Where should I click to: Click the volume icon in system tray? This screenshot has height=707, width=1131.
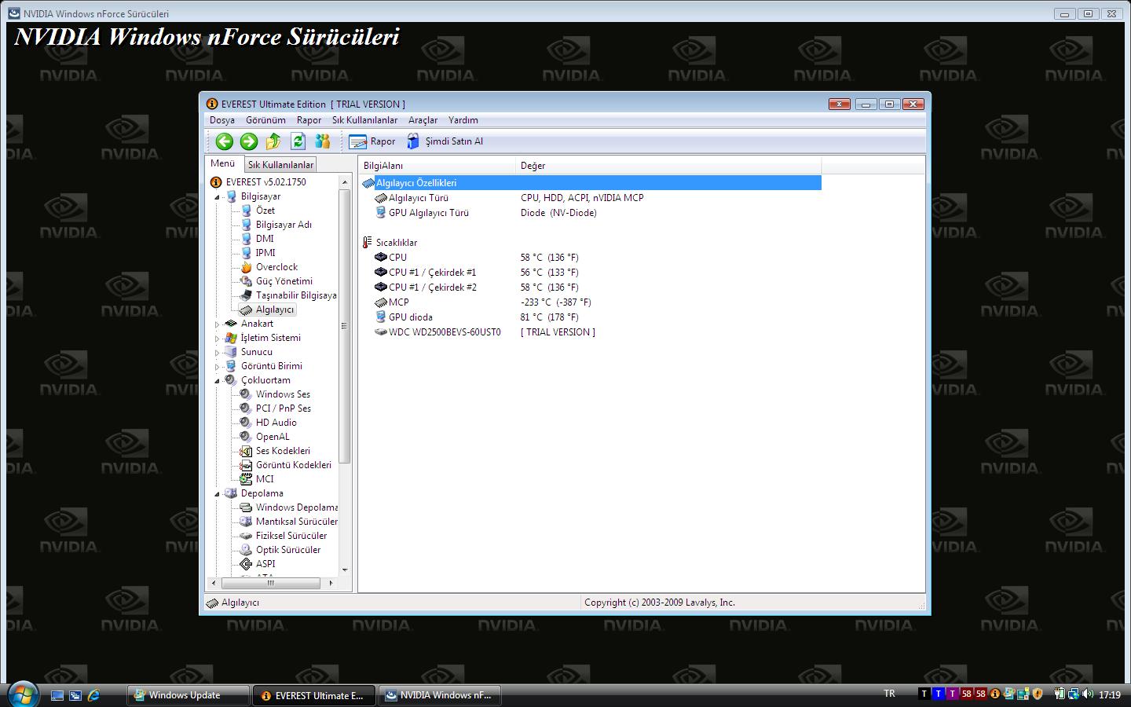1089,694
